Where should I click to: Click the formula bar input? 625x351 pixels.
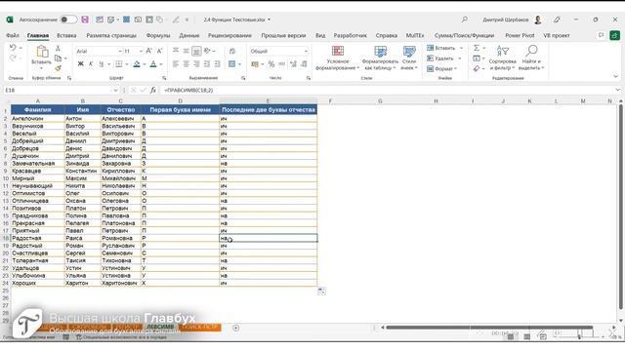(387, 91)
